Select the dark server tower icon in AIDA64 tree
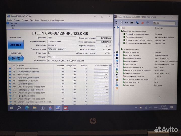Viewport: 181px width, 136px height. tap(117, 58)
